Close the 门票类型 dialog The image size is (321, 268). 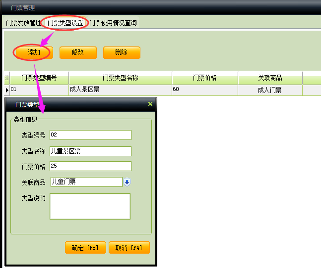[150, 104]
